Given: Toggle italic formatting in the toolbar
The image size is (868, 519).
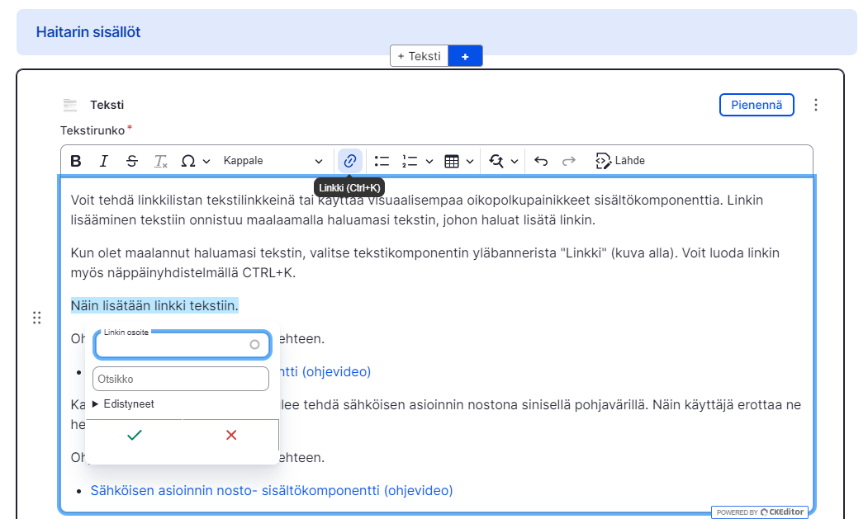Looking at the screenshot, I should point(104,161).
